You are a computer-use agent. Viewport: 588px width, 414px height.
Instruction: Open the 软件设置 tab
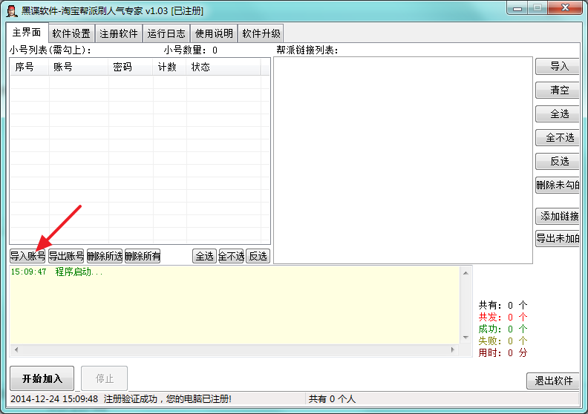click(x=71, y=33)
